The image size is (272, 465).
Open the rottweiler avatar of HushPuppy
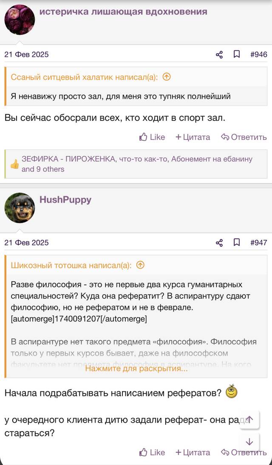(x=20, y=208)
